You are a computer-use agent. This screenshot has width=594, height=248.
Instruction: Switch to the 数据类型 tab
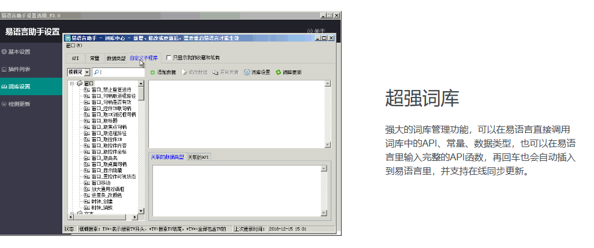click(116, 58)
